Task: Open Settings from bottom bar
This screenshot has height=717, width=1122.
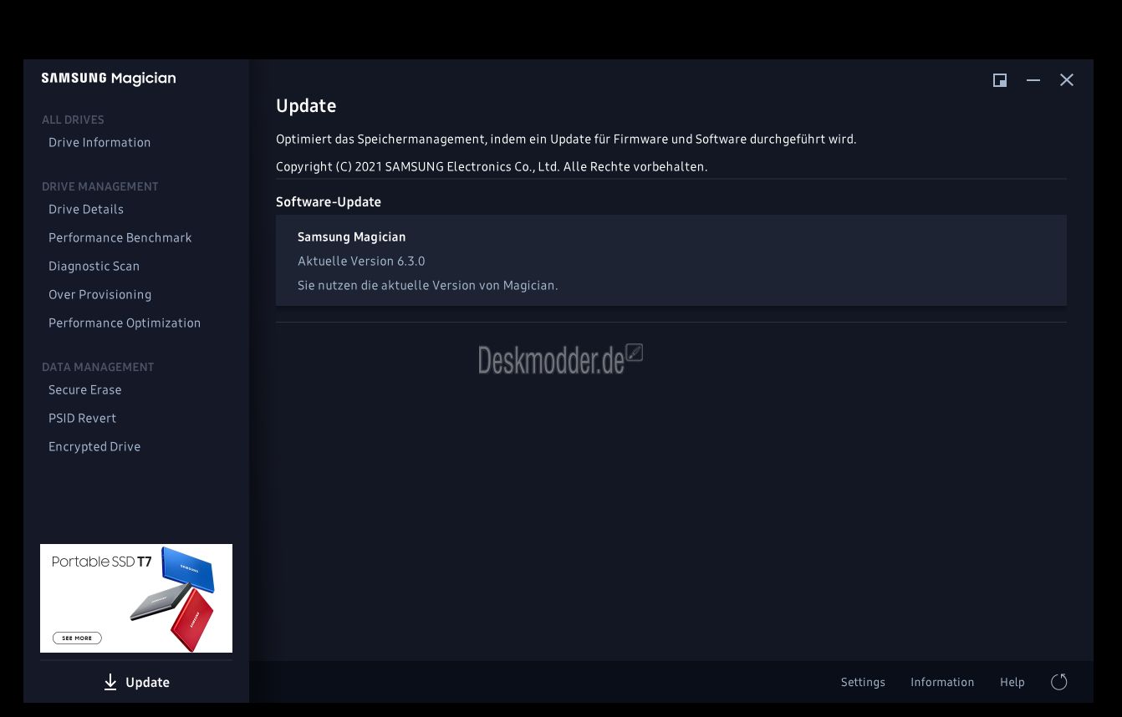Action: pyautogui.click(x=863, y=682)
